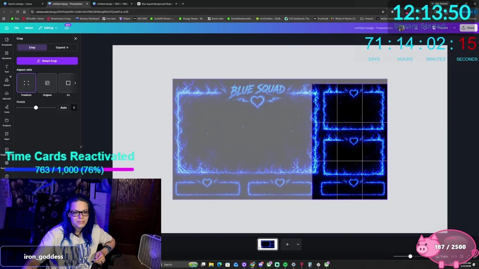The width and height of the screenshot is (479, 269).
Task: Click the rotation value input field
Action: point(74,108)
